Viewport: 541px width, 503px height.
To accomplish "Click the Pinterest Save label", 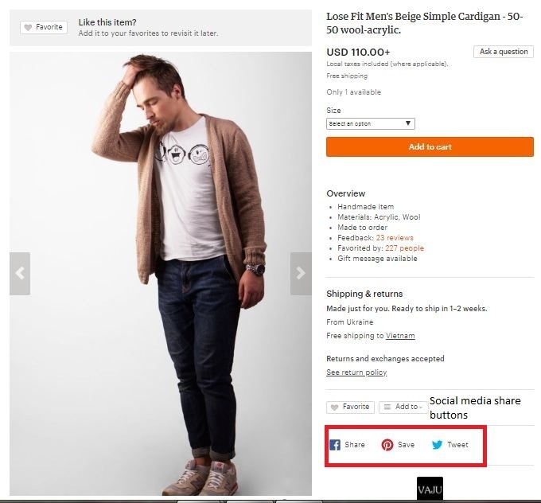I will (x=406, y=445).
